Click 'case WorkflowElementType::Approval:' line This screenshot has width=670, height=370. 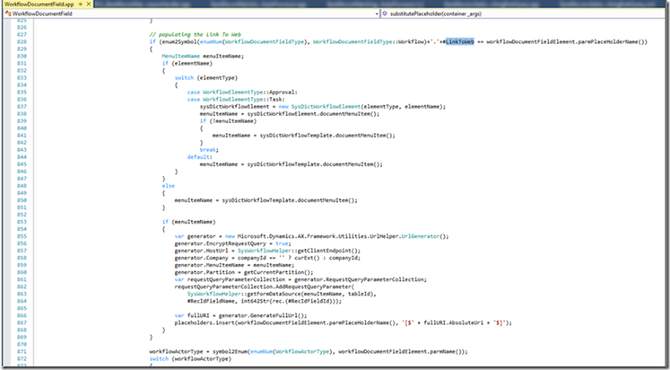(242, 92)
